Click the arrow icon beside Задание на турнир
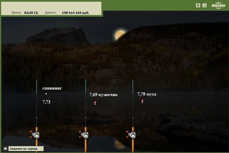Image resolution: width=229 pixels, height=153 pixels. [5, 149]
